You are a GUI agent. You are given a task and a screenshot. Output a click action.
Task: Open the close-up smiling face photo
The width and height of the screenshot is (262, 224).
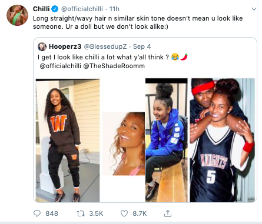[x=124, y=143]
